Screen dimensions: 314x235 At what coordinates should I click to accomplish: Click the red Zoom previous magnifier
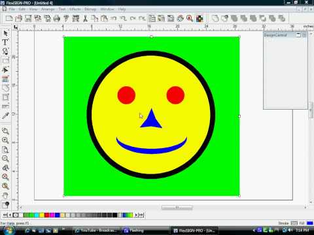5,177
